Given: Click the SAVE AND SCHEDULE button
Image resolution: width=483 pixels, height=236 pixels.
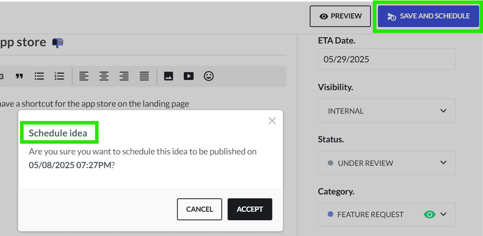Looking at the screenshot, I should click(x=429, y=16).
